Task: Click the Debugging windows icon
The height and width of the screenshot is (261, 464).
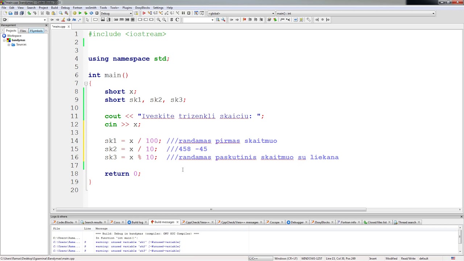Action: [x=196, y=13]
